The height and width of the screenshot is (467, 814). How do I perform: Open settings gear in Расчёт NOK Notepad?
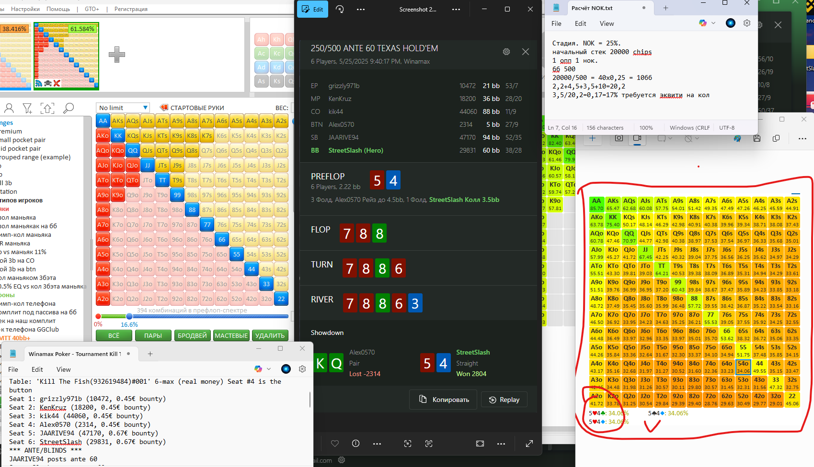(747, 23)
